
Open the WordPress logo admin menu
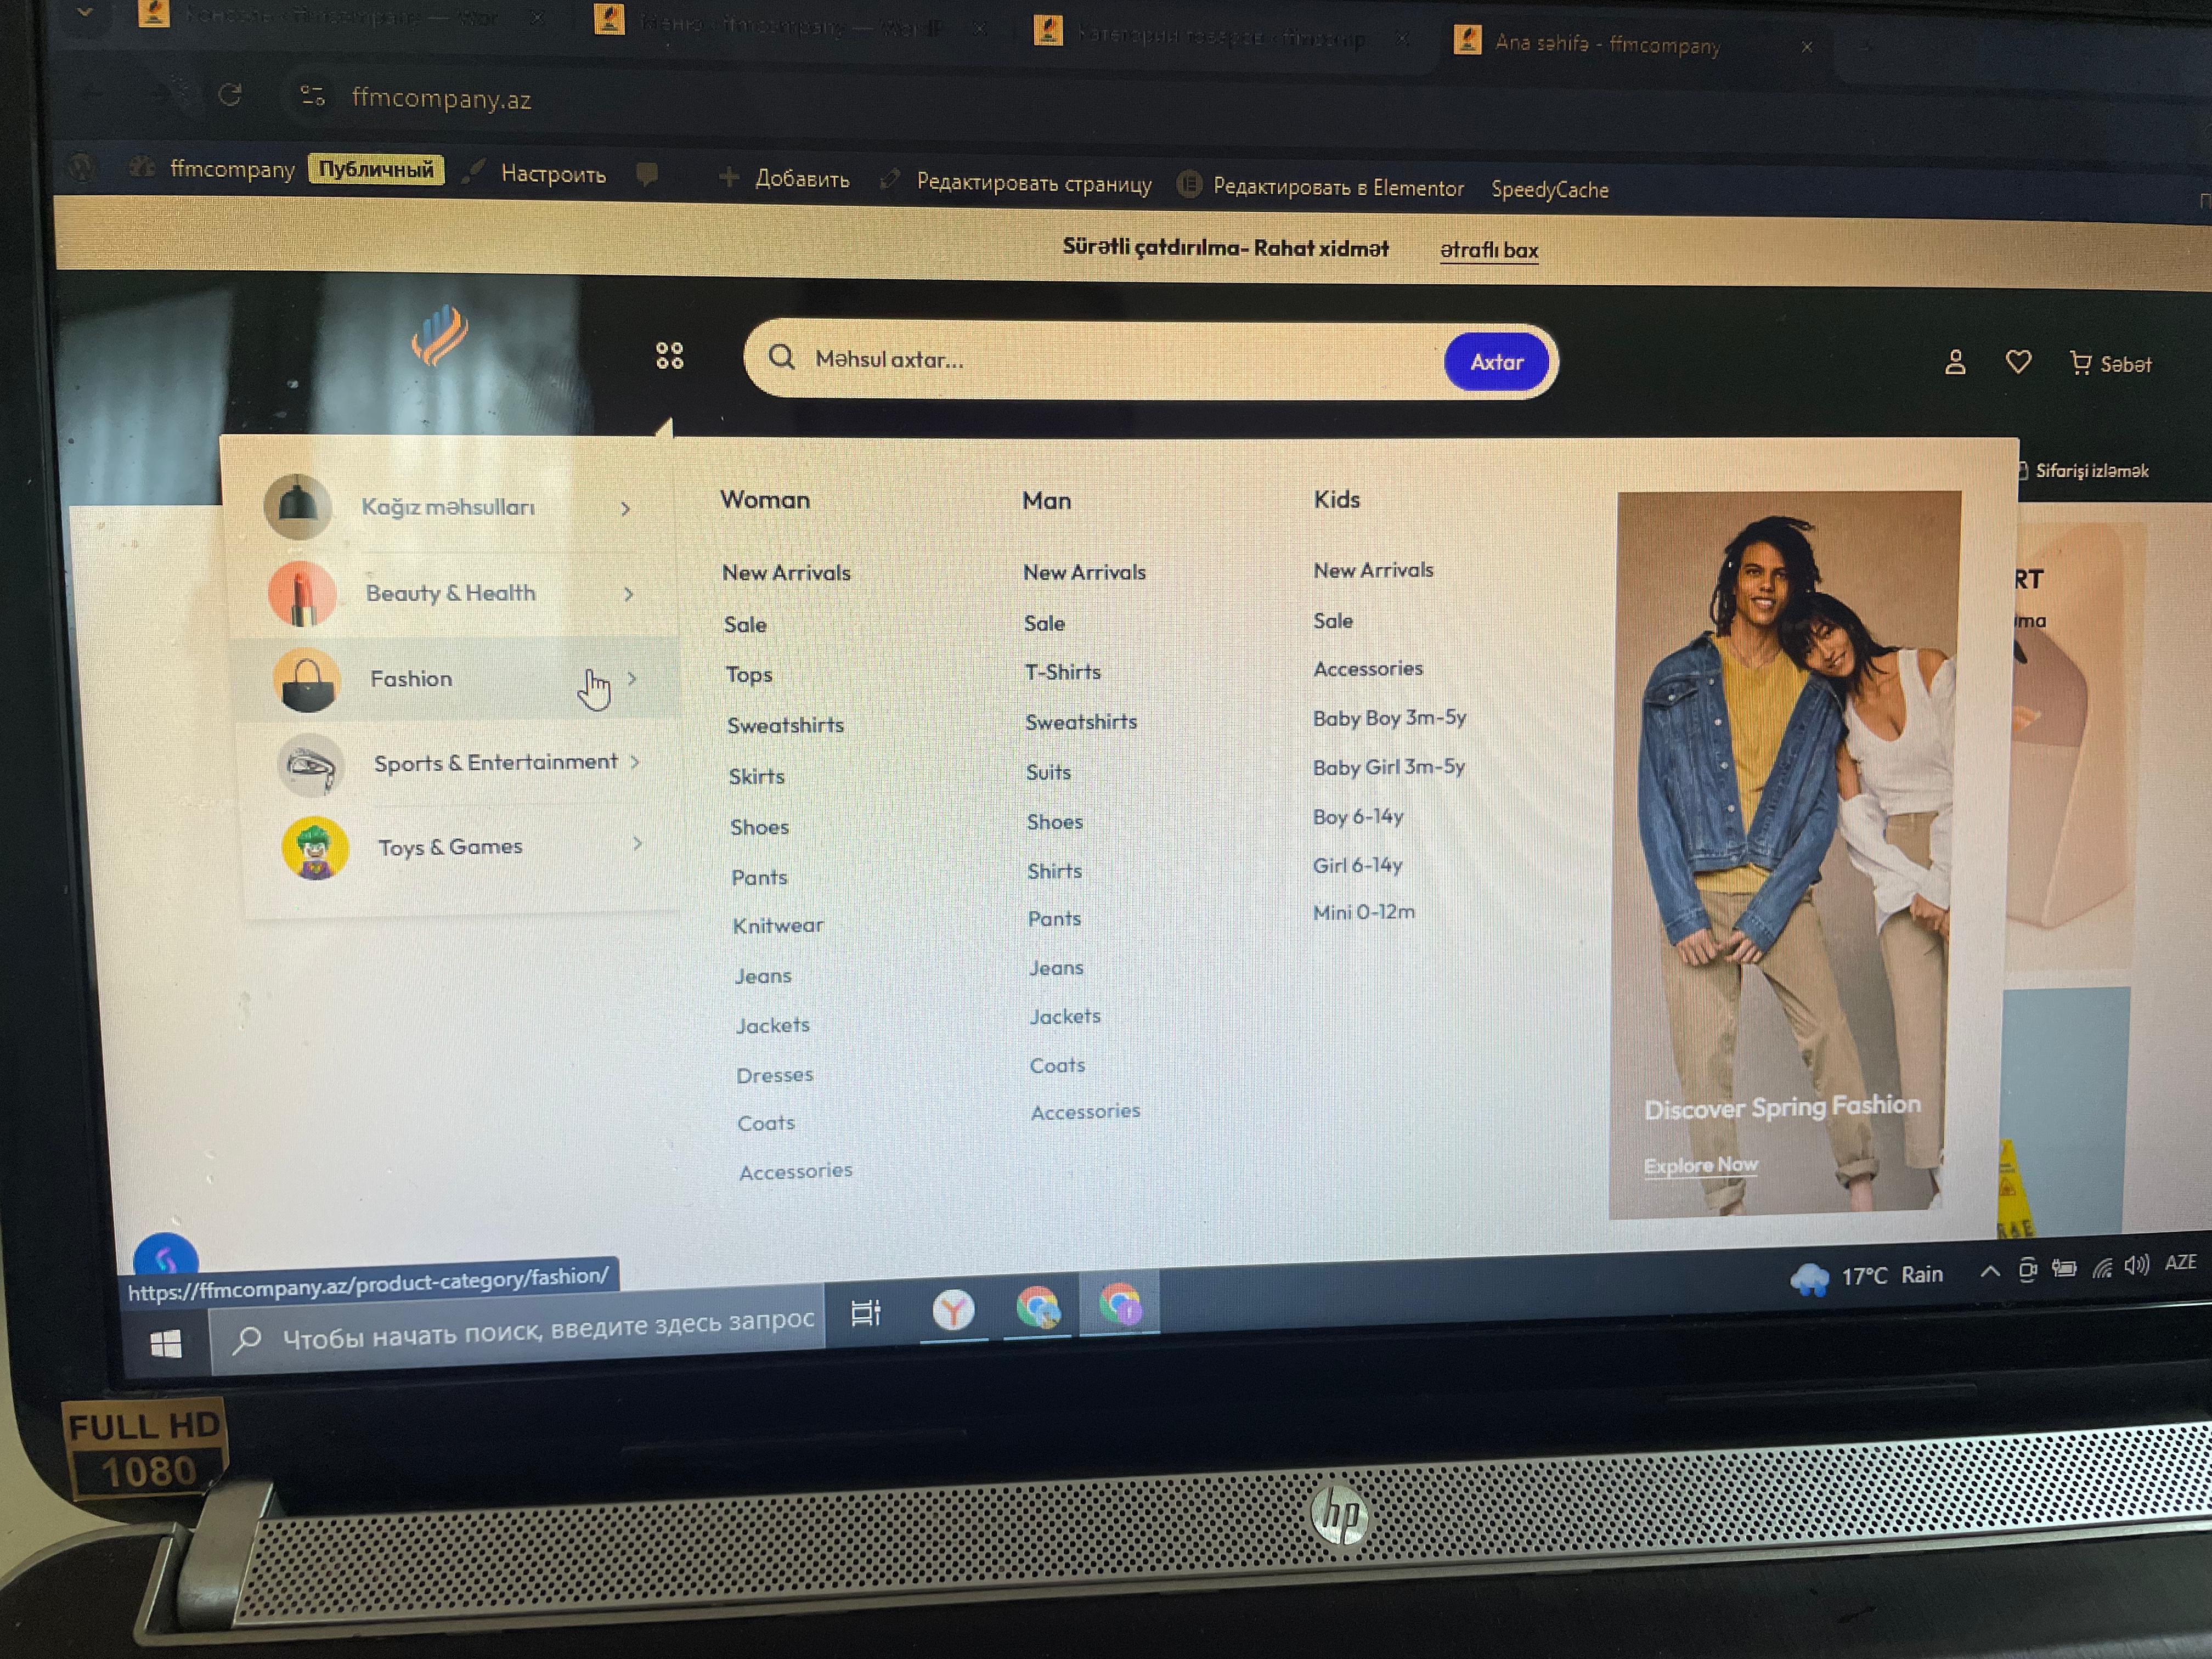coord(81,166)
